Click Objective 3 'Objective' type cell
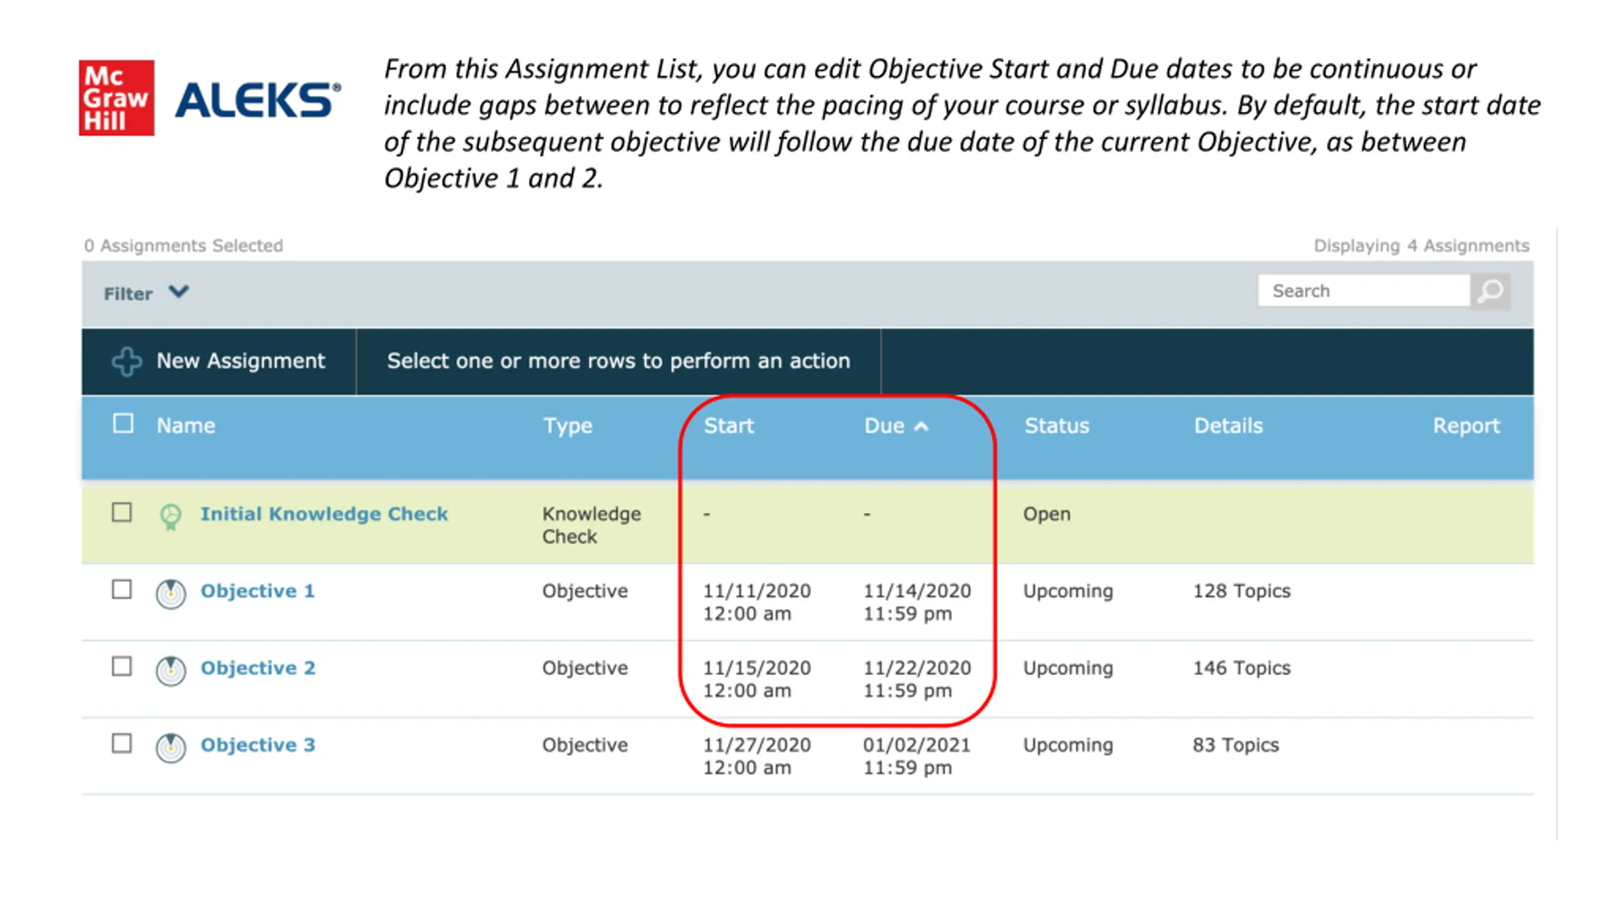The width and height of the screenshot is (1618, 910). coord(585,746)
